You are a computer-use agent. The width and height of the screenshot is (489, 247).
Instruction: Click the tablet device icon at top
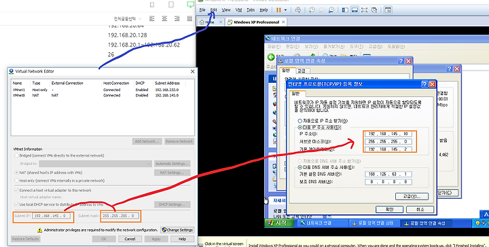(x=171, y=5)
